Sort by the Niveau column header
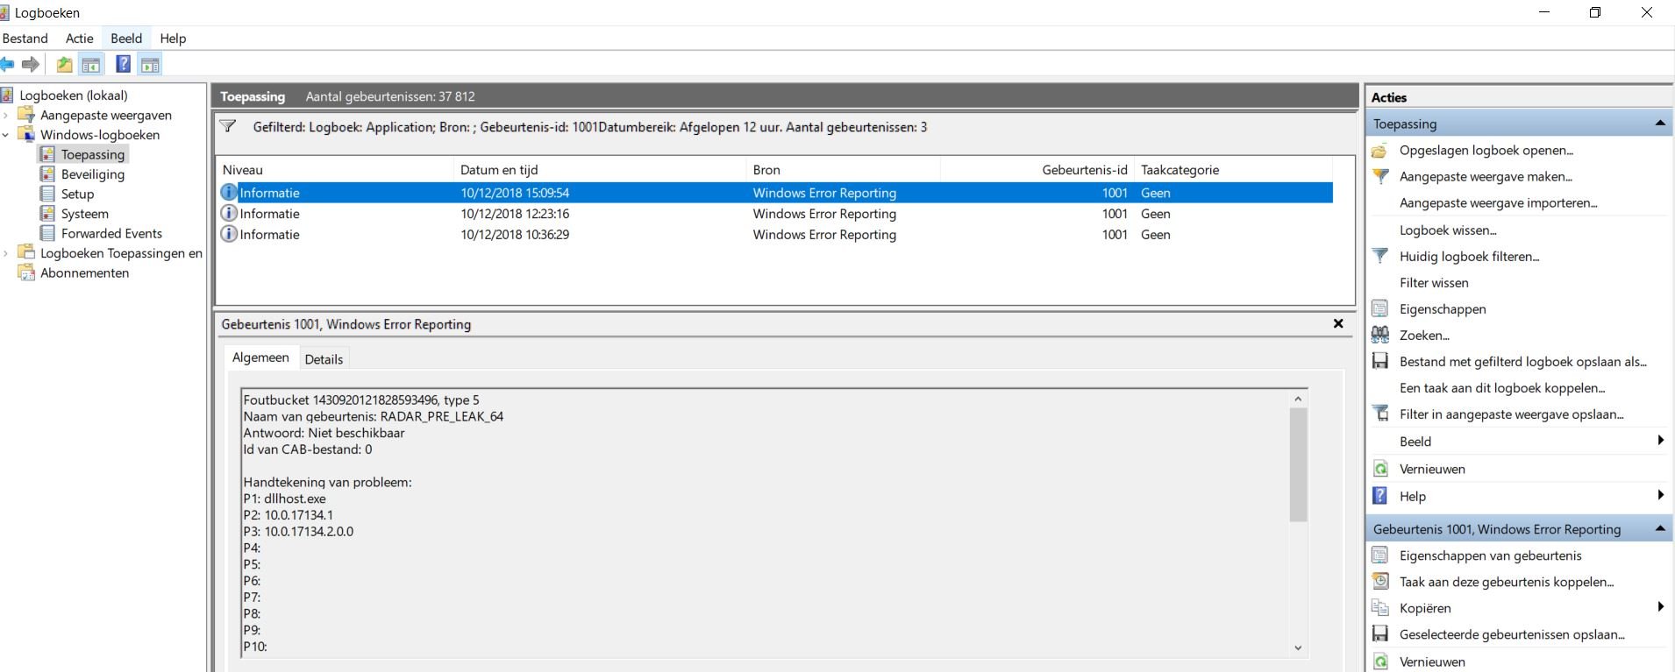The image size is (1675, 672). point(335,170)
